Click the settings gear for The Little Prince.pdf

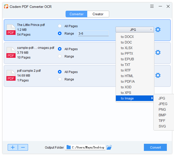158,30
